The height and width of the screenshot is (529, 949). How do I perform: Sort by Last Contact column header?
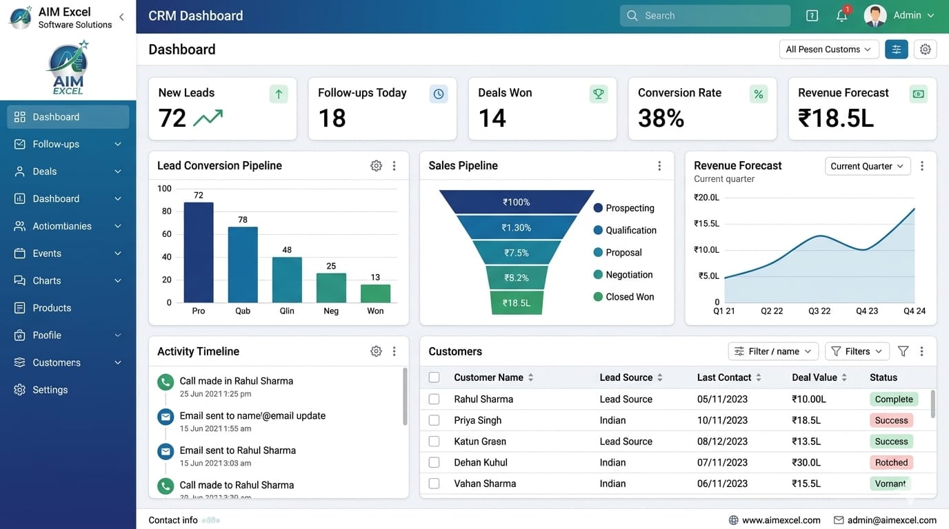pyautogui.click(x=729, y=377)
